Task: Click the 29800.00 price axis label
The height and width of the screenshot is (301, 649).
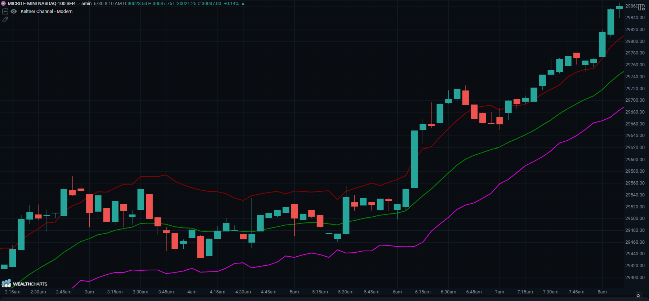Action: [635, 41]
